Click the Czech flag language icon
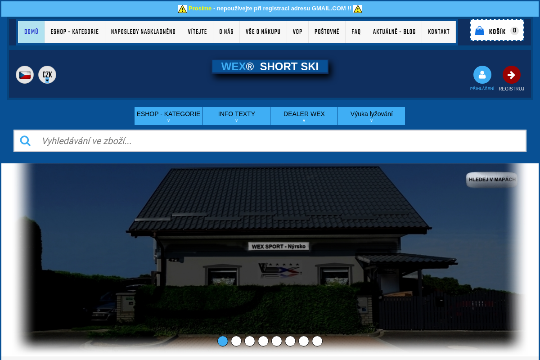 coord(25,75)
